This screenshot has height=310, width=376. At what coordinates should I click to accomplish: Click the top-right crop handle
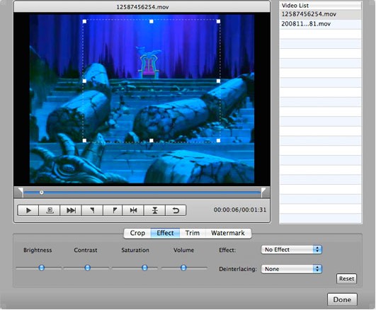point(218,21)
